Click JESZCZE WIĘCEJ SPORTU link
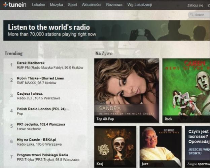Image resolution: width=210 pixels, height=168 pixels. point(199,151)
